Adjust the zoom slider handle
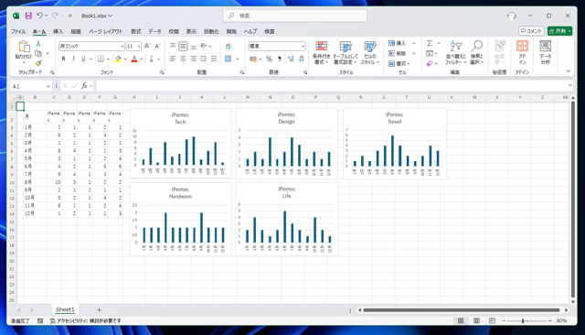585x335 pixels. [x=523, y=320]
